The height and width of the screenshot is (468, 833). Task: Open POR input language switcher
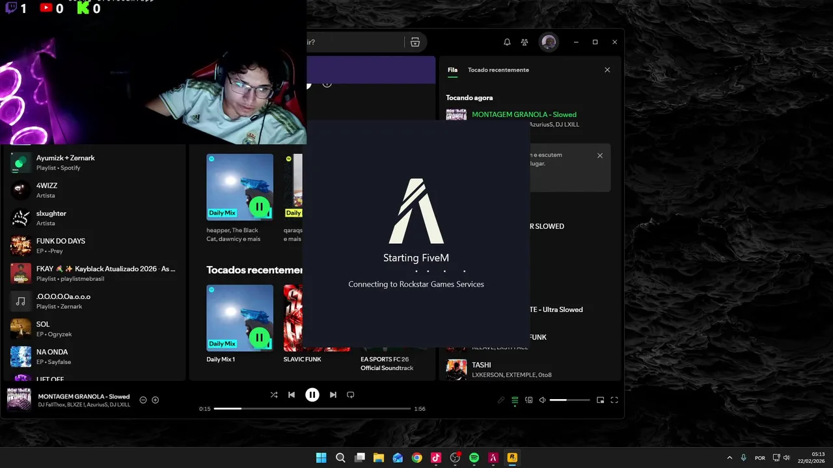[x=760, y=458]
